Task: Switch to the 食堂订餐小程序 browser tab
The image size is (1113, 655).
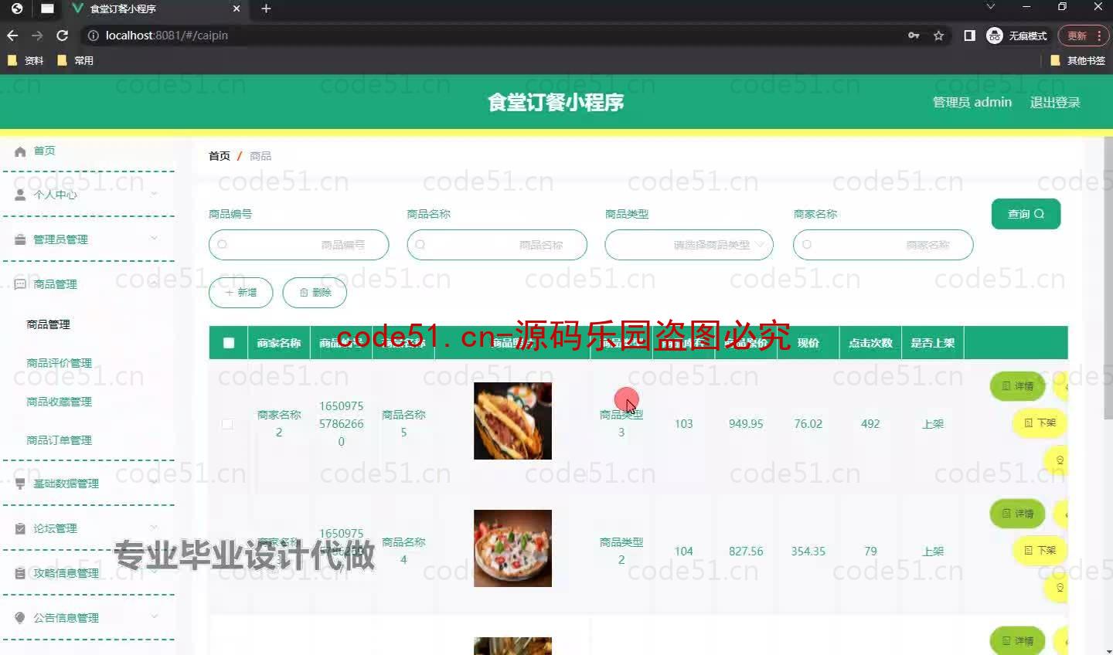Action: pyautogui.click(x=155, y=8)
